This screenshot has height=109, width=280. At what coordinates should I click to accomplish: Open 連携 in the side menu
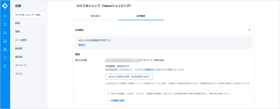[17, 32]
